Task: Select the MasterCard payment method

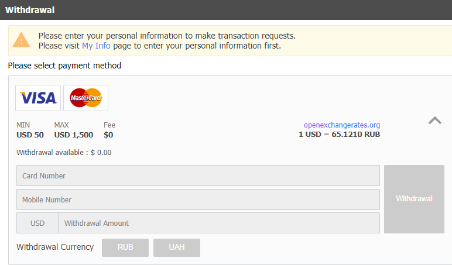Action: [x=85, y=98]
